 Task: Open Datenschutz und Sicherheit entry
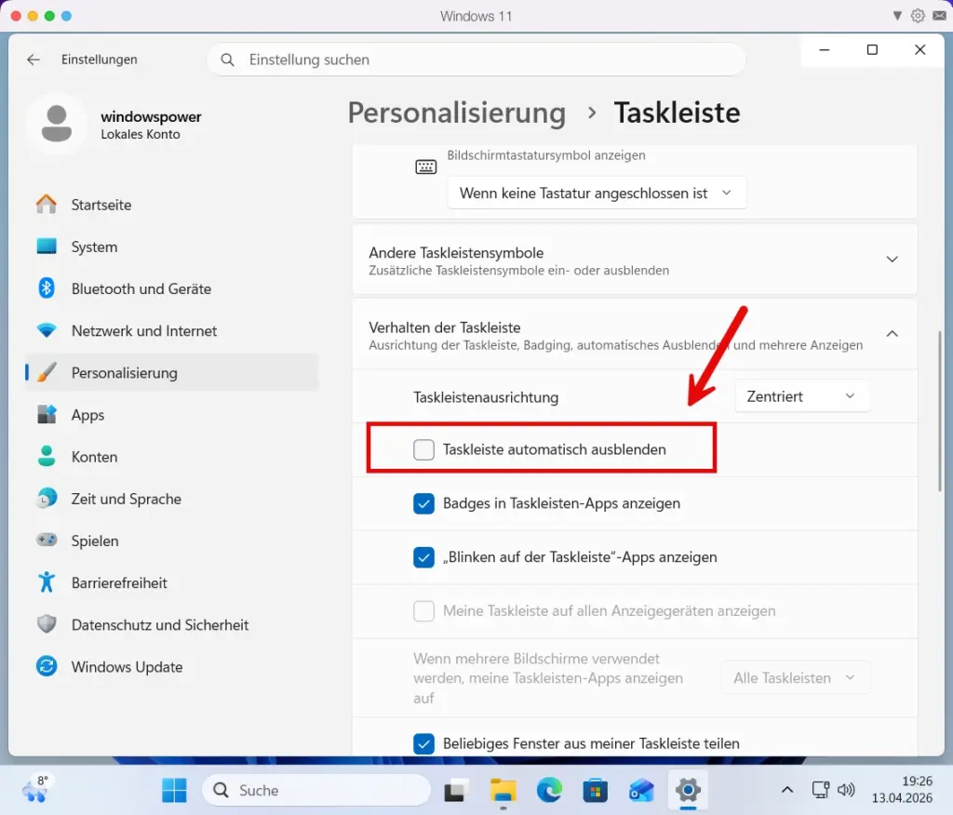[172, 624]
